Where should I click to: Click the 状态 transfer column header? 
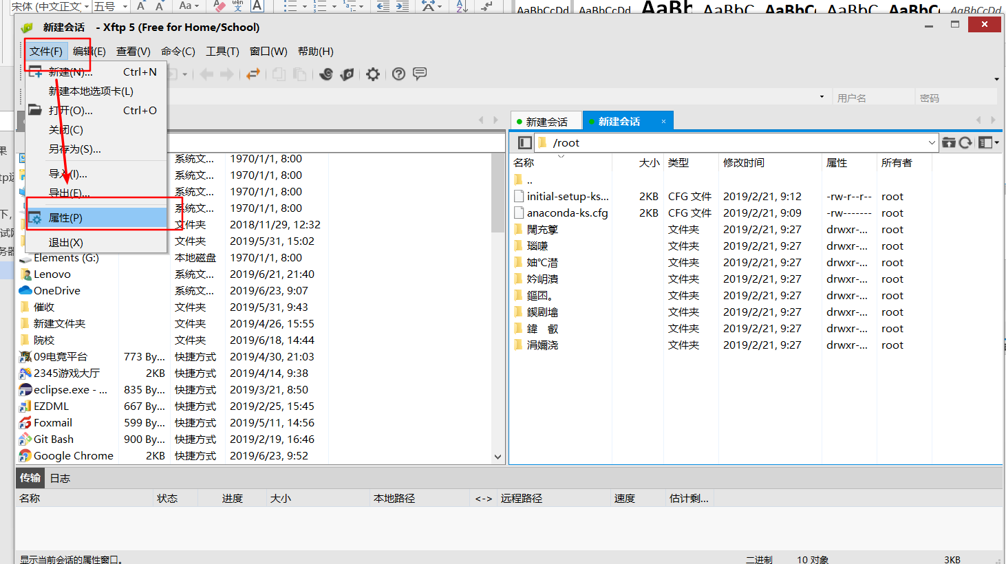pyautogui.click(x=167, y=498)
